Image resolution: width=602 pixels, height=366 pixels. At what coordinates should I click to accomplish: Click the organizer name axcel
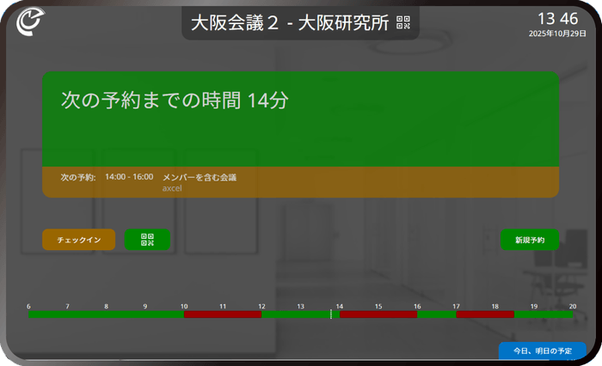point(172,188)
